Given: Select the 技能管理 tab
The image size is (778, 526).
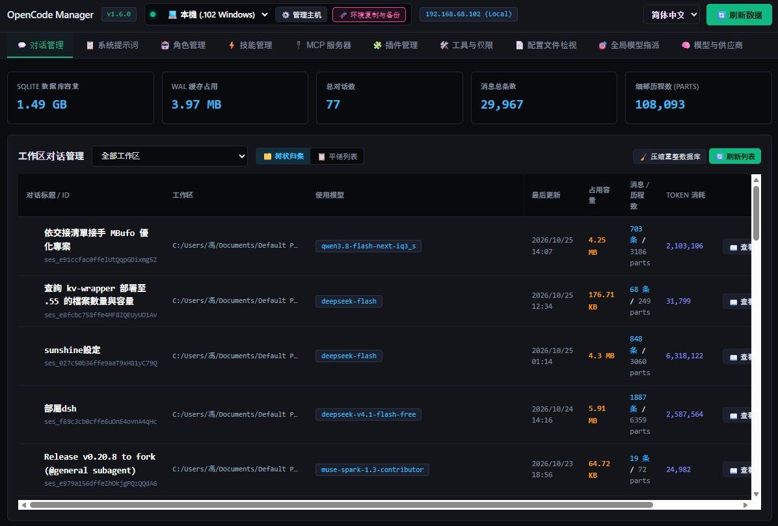Looking at the screenshot, I should [250, 45].
